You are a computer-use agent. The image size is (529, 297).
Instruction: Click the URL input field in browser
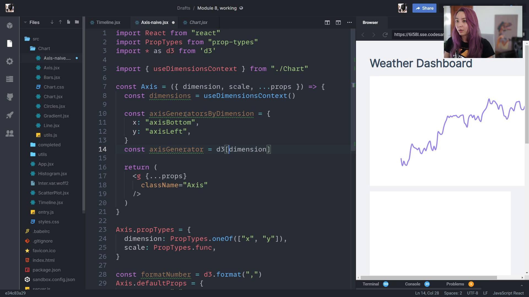click(417, 34)
